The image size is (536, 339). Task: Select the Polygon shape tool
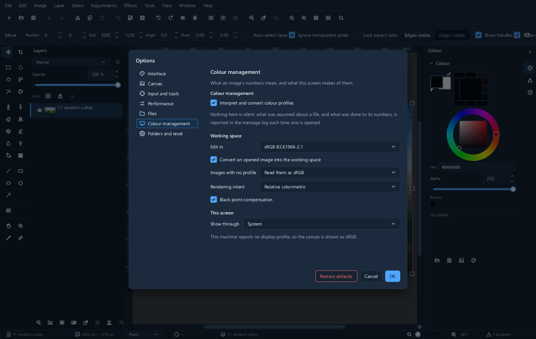pos(21,183)
